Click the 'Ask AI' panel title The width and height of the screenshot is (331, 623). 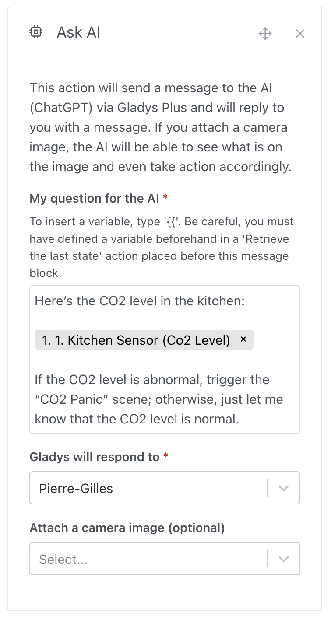[78, 32]
